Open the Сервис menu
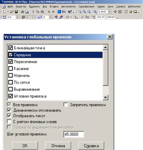Image resolution: width=143 pixels, height=150 pixels. pyautogui.click(x=101, y=7)
